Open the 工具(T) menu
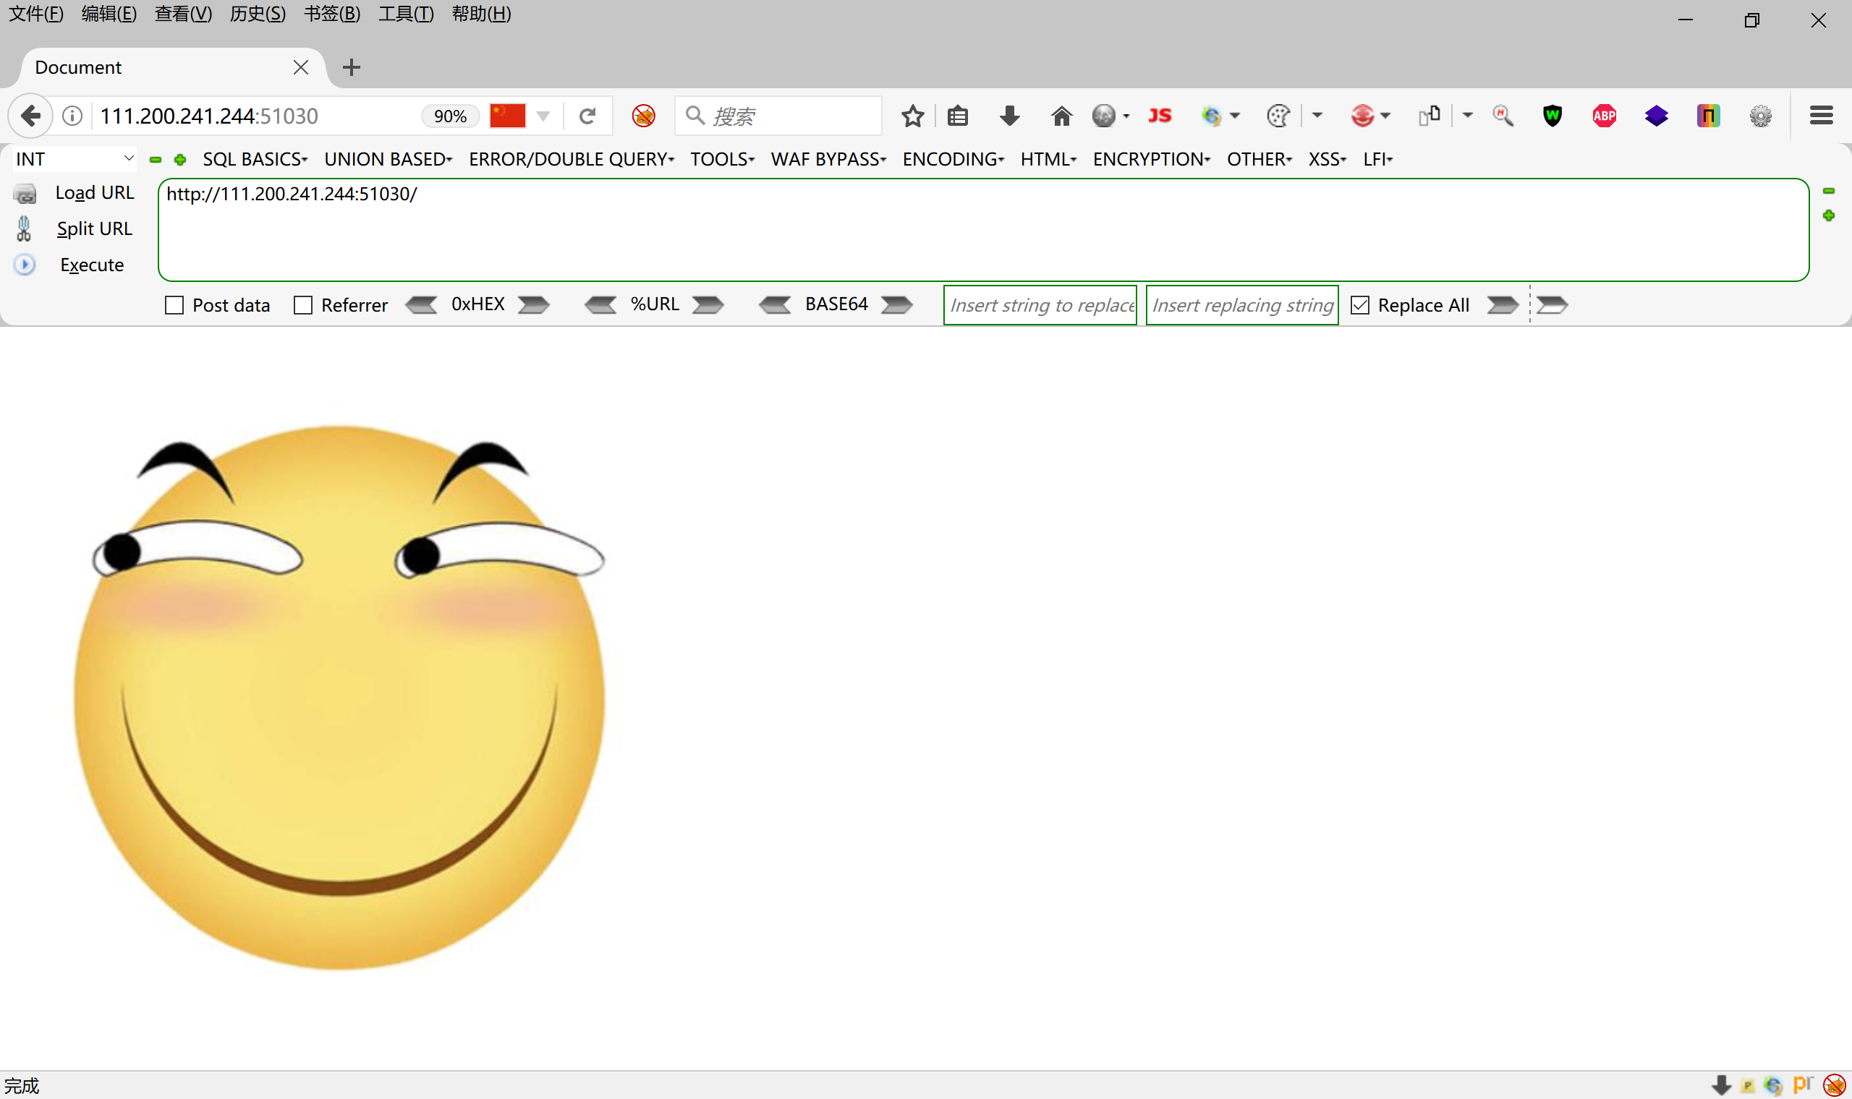The height and width of the screenshot is (1099, 1852). 406,14
